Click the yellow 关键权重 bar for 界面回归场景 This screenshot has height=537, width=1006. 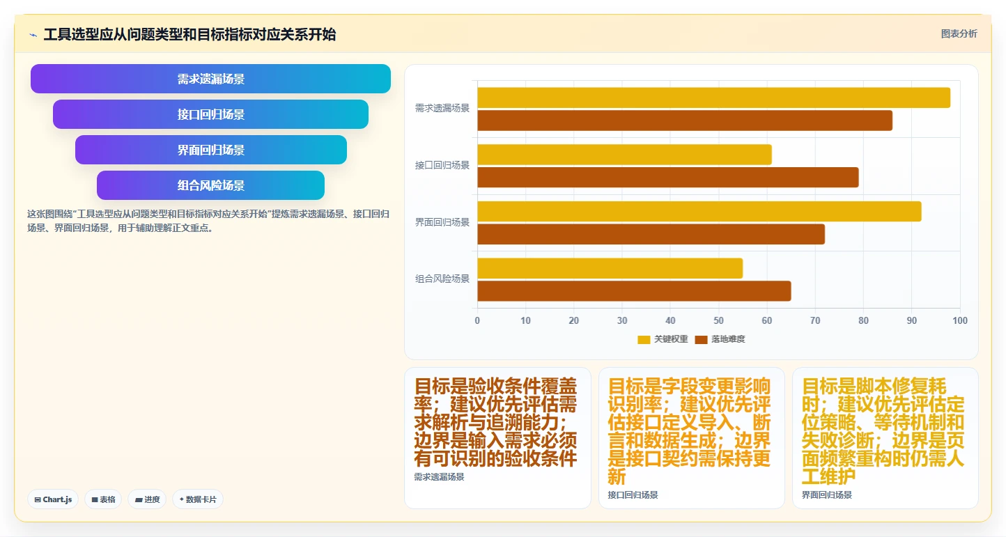pyautogui.click(x=699, y=211)
